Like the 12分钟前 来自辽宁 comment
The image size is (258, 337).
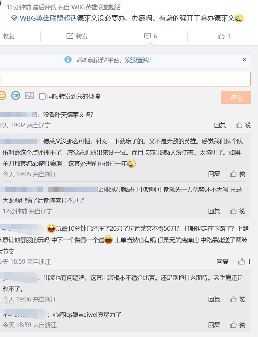pos(238,211)
